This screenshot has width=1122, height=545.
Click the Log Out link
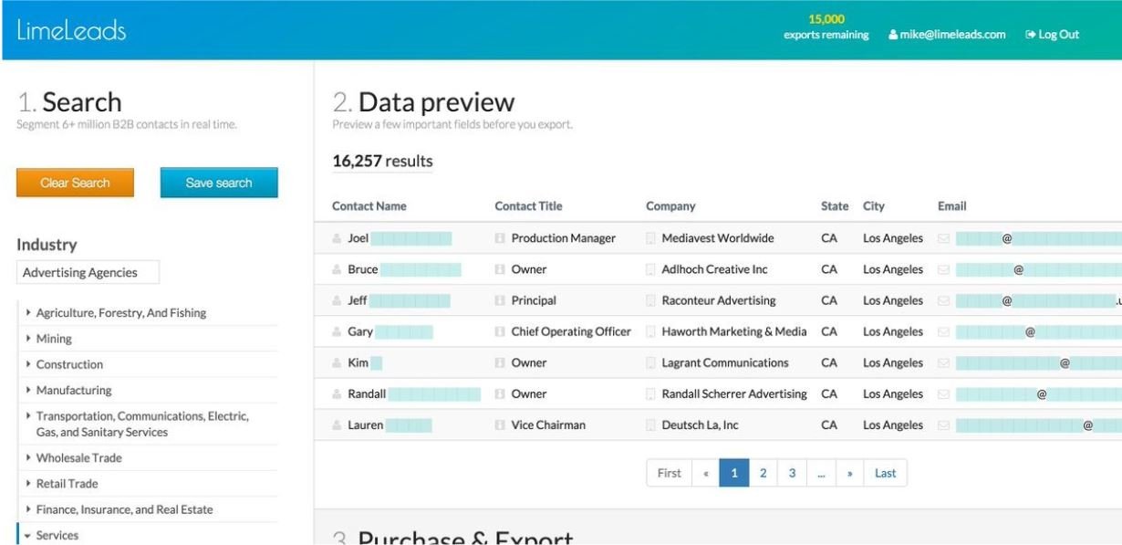(x=1053, y=35)
